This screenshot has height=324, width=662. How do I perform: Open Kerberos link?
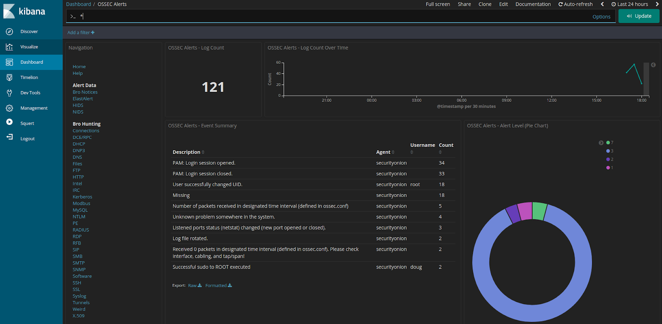click(x=82, y=197)
